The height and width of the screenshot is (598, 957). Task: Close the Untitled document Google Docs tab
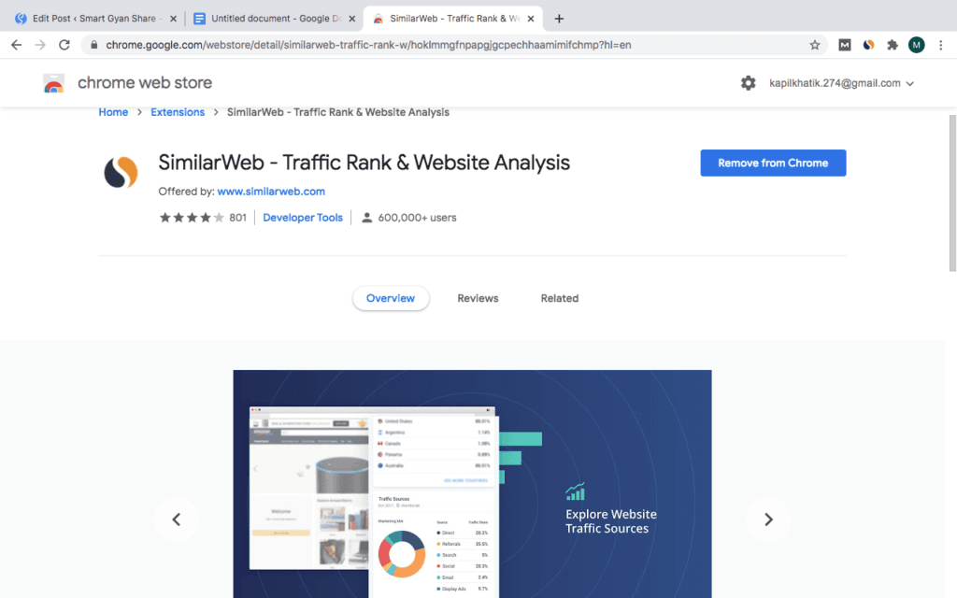tap(352, 19)
